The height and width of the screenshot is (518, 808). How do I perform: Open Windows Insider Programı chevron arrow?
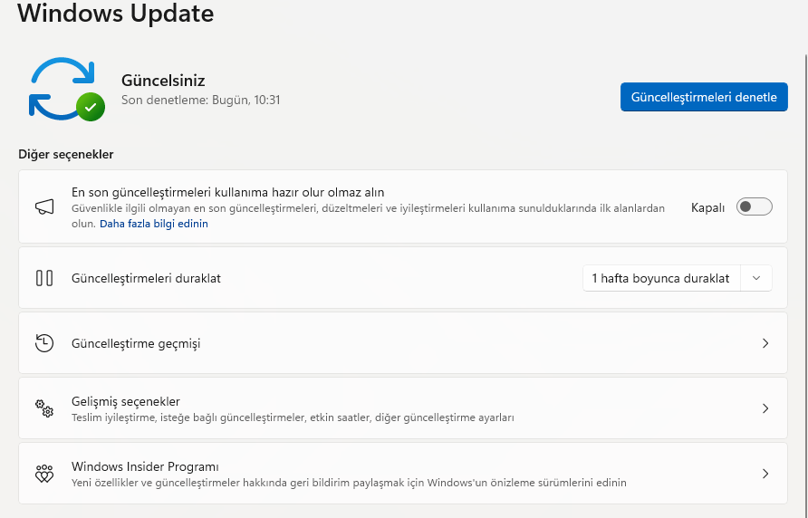765,474
